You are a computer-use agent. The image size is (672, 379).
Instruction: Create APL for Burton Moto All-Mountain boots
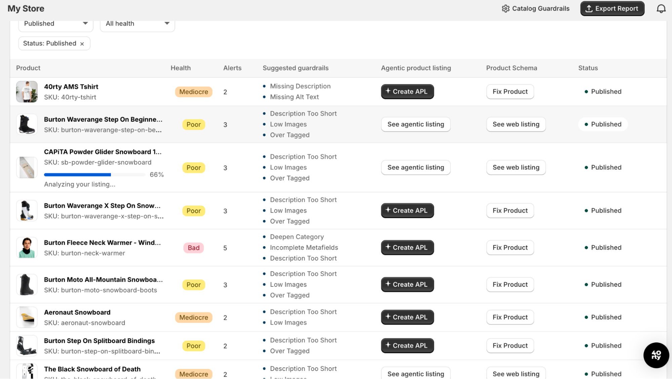pos(407,284)
